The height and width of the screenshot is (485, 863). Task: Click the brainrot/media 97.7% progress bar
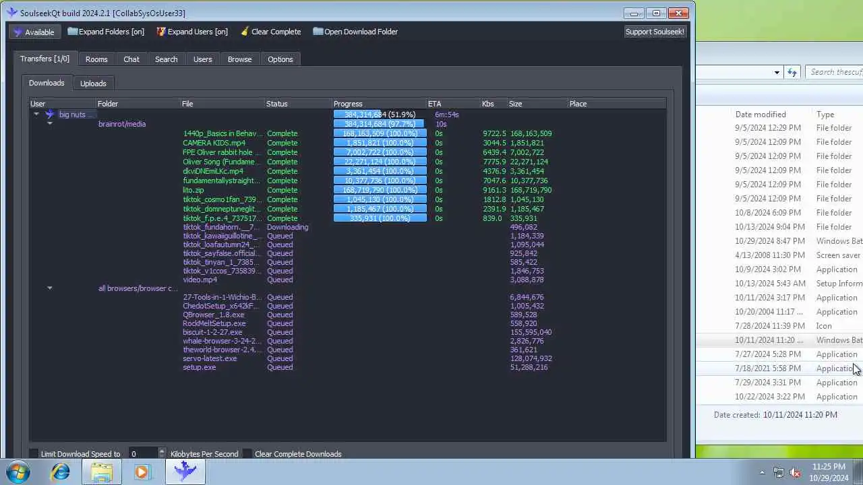[x=380, y=124]
